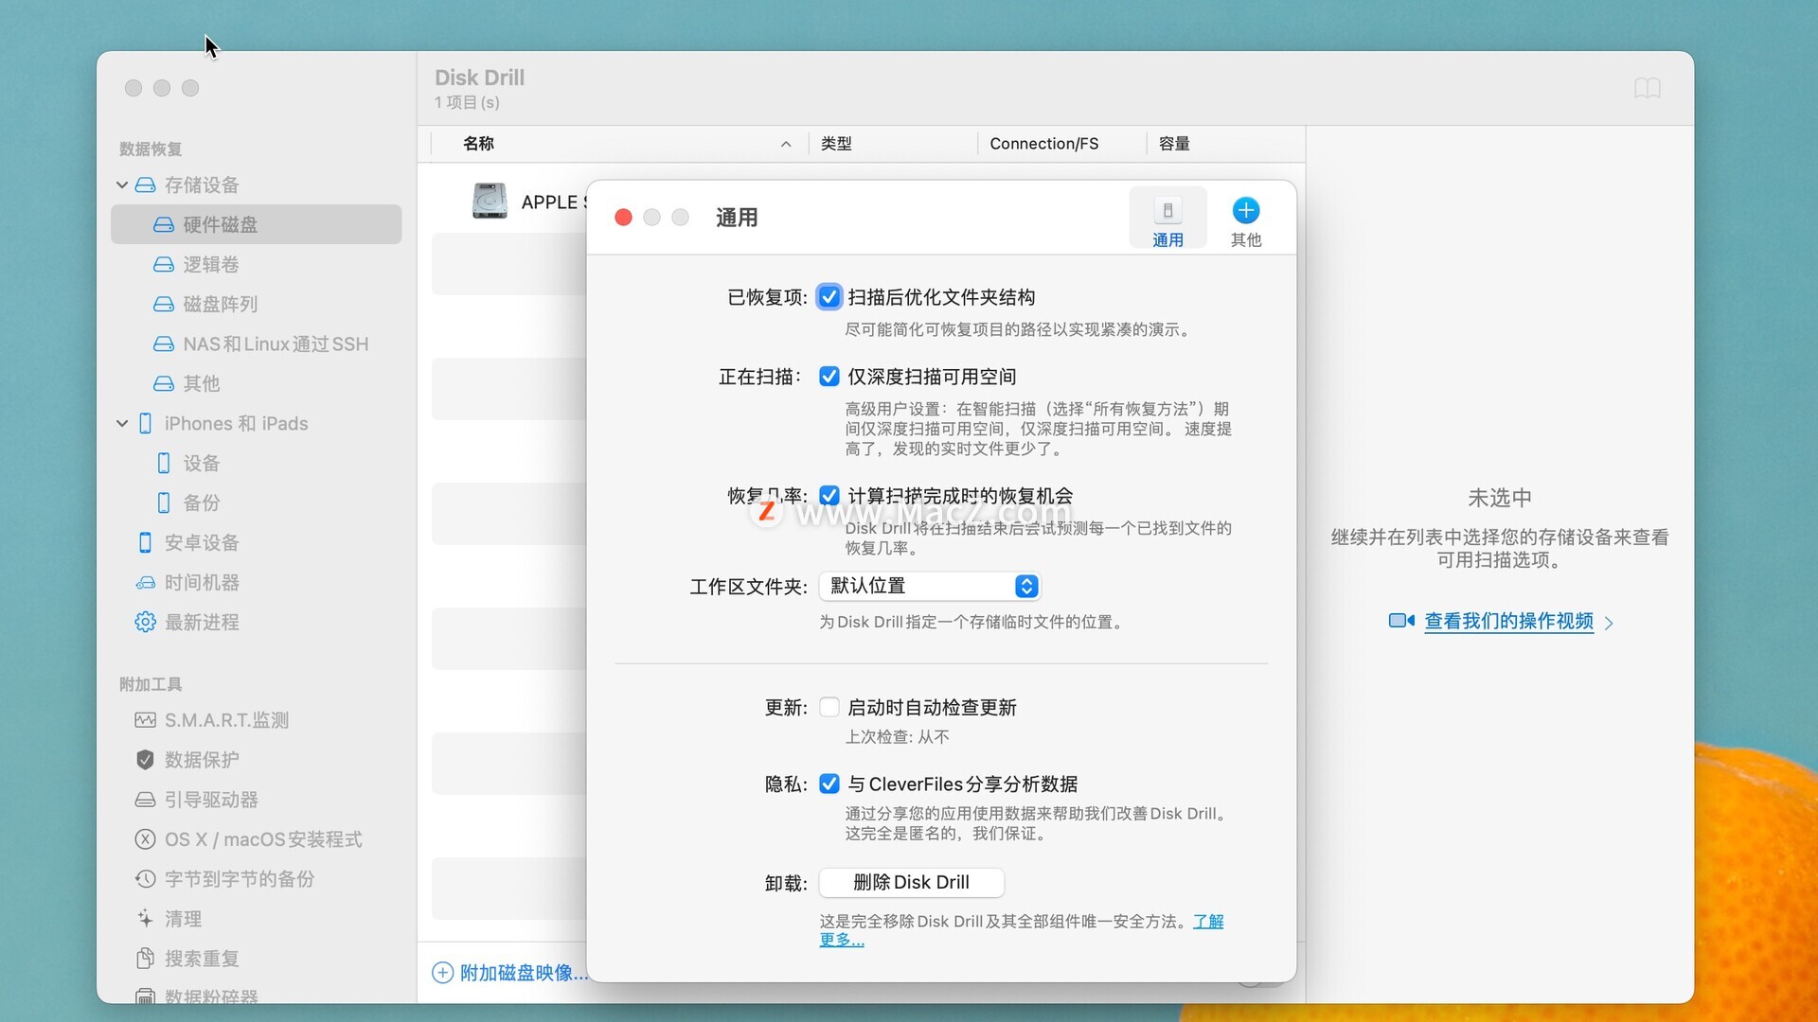Image resolution: width=1818 pixels, height=1022 pixels.
Task: Click the 磁盘阵列 drive icon
Action: tap(164, 304)
